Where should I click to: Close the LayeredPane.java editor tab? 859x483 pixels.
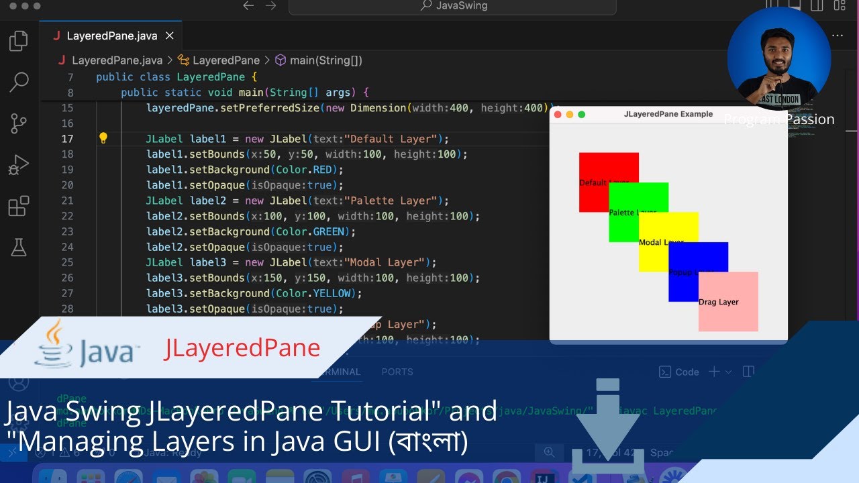(x=170, y=36)
